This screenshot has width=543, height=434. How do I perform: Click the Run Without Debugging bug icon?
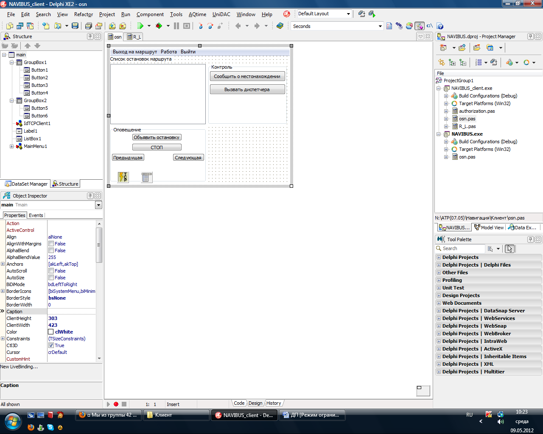point(159,26)
